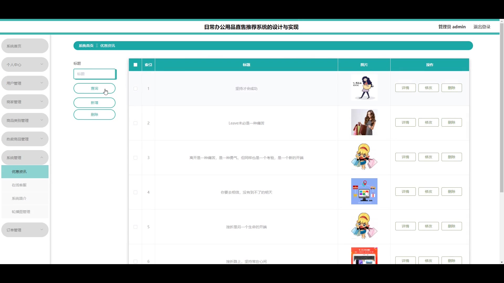
Task: Tick the select-all checkbox in table header
Action: tap(135, 65)
